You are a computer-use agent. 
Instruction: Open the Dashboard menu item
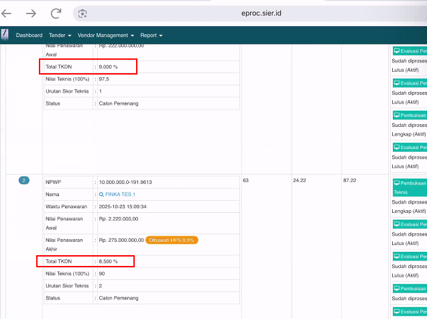click(x=29, y=35)
